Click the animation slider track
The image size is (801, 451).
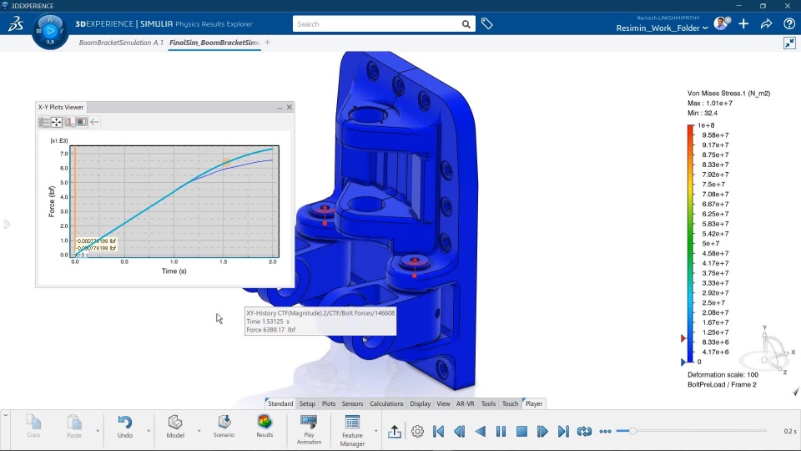coord(692,431)
